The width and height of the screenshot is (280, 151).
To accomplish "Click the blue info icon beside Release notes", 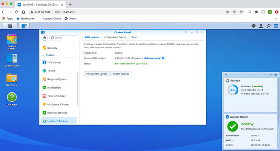I will click(163, 58).
